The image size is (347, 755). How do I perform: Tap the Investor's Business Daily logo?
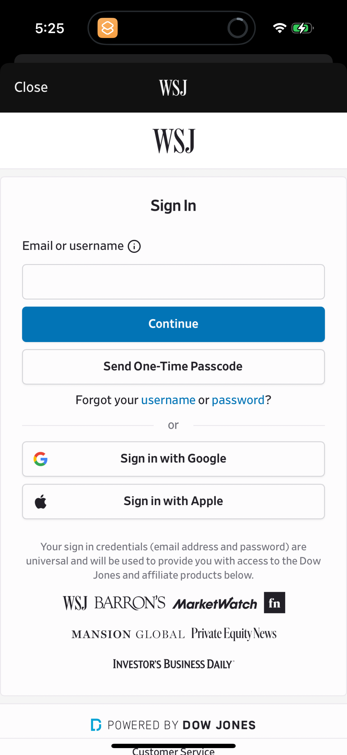tap(173, 664)
